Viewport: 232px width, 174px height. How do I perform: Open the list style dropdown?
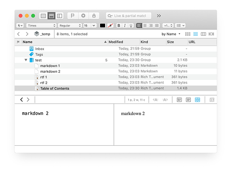point(180,26)
